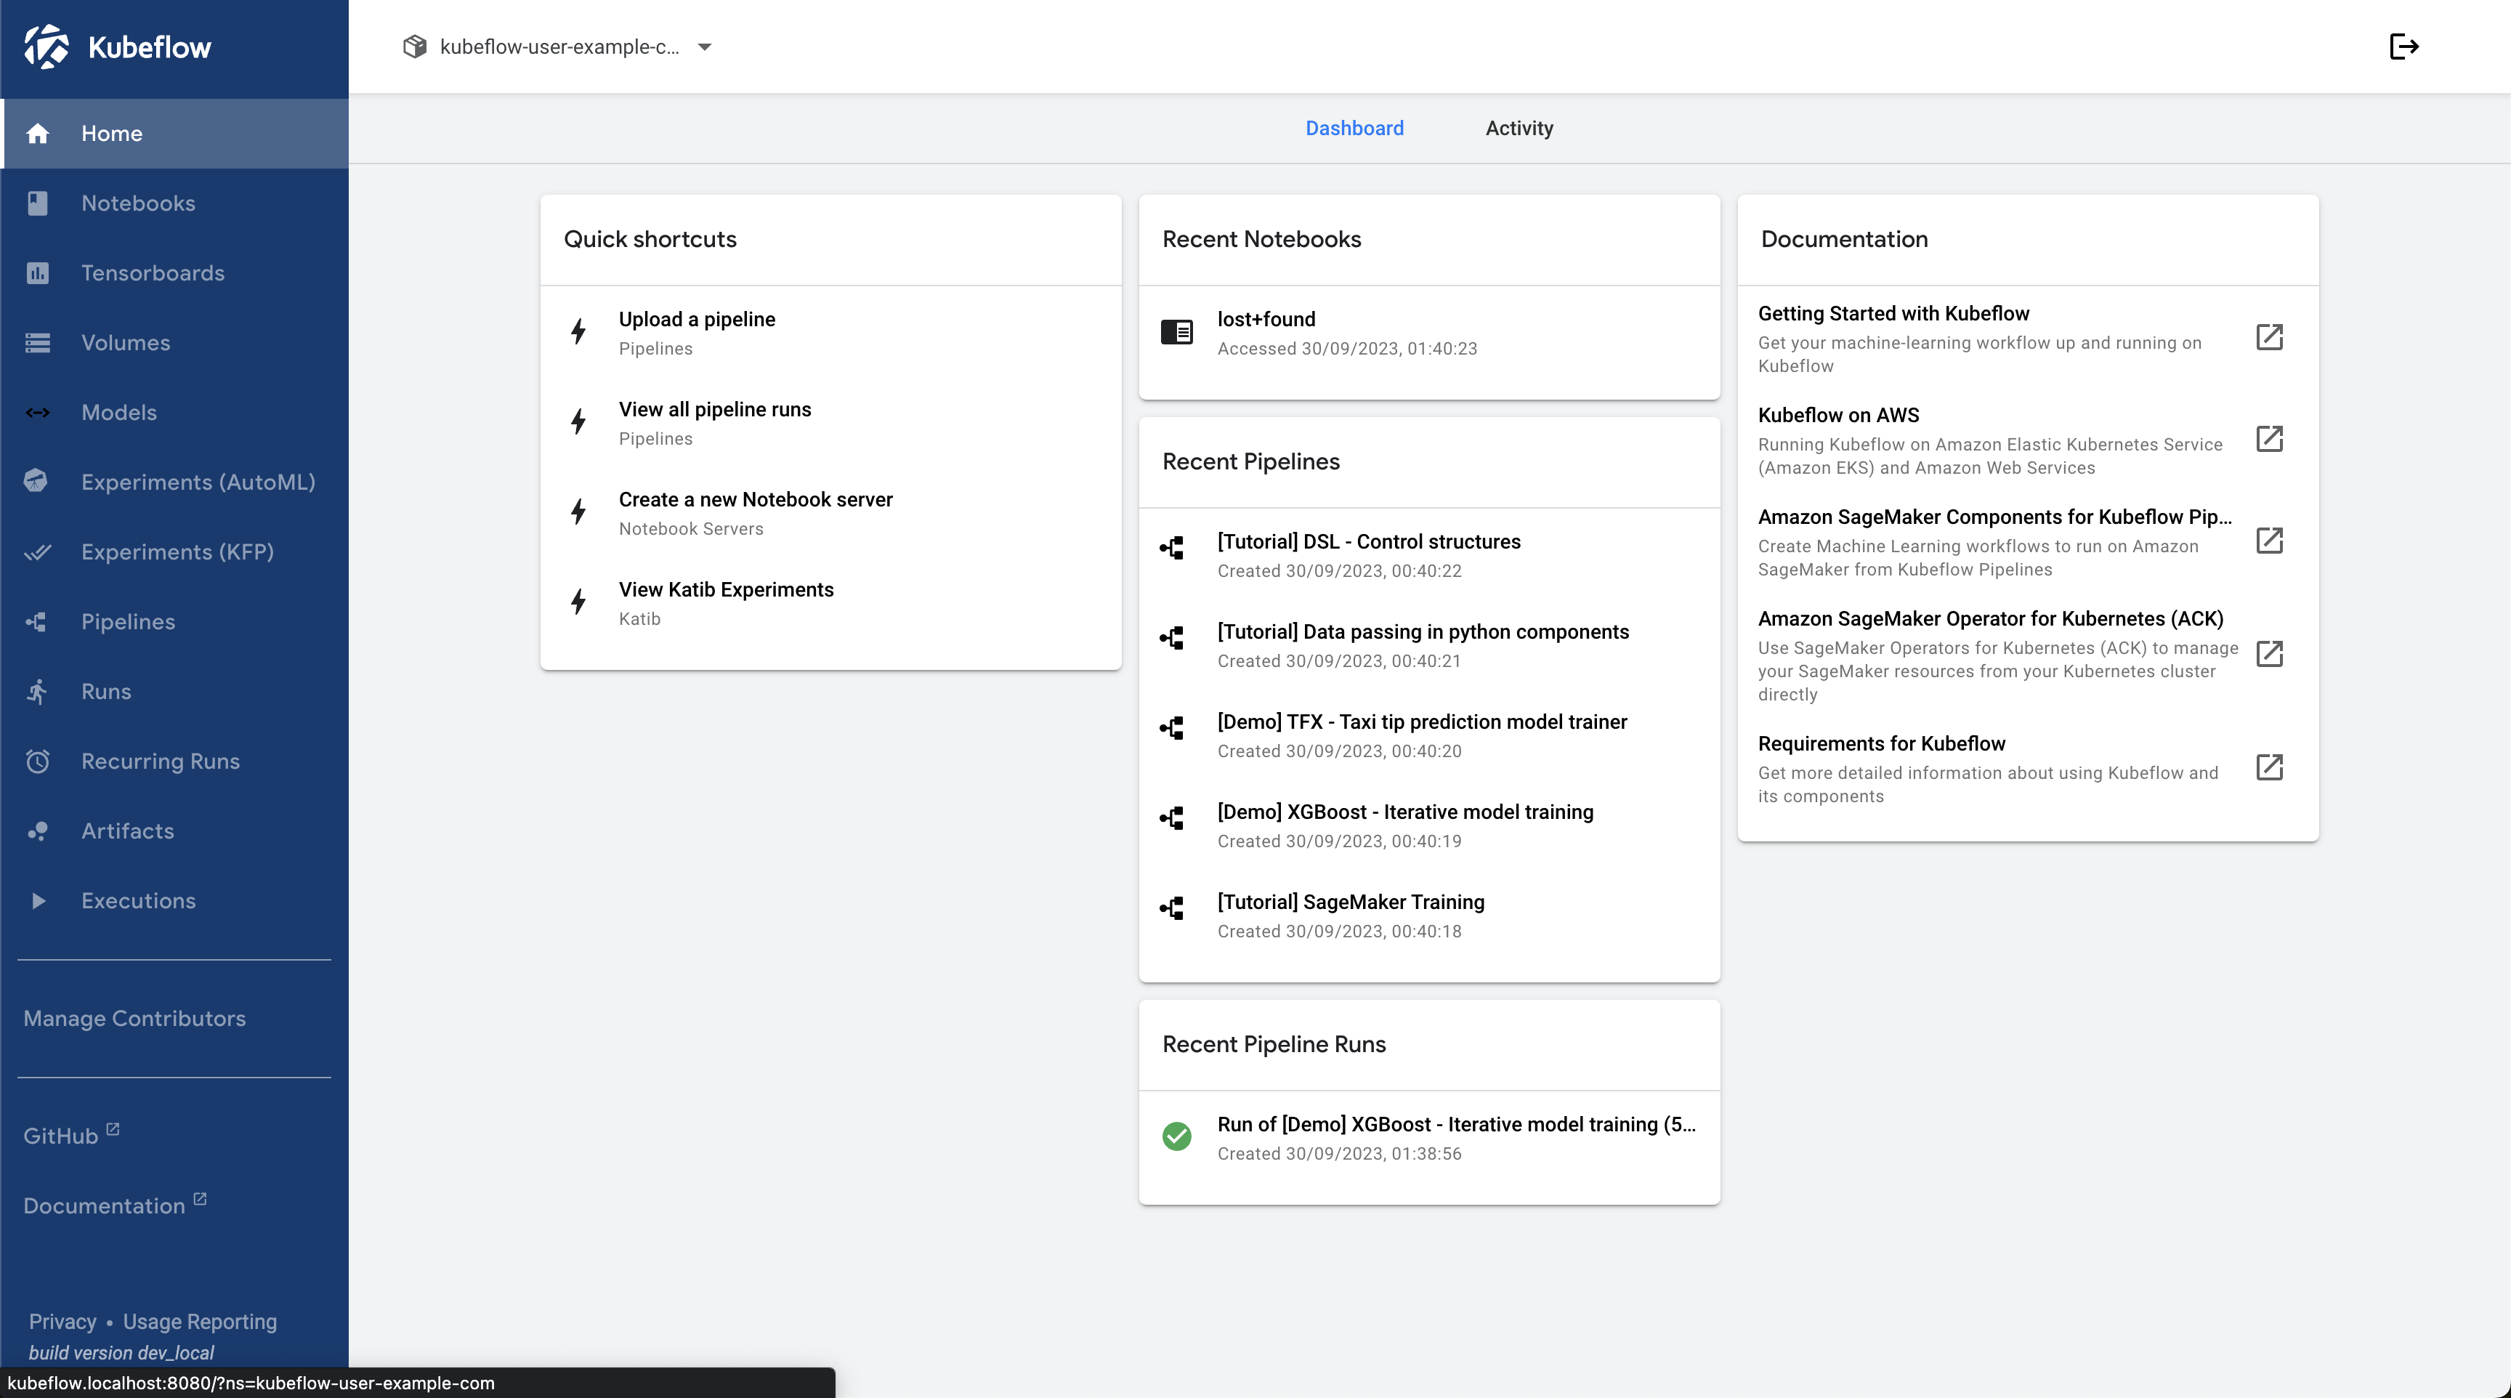Click the lost+found notebook icon

point(1176,333)
